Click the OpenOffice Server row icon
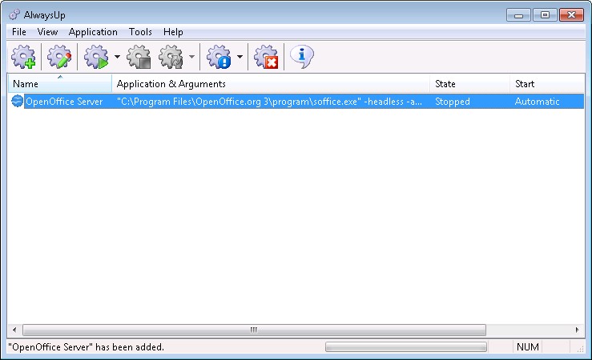The width and height of the screenshot is (592, 360). (x=17, y=101)
